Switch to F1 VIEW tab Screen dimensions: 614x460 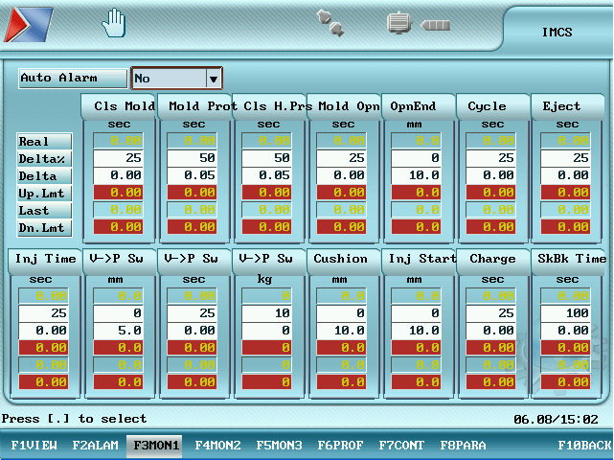point(34,446)
